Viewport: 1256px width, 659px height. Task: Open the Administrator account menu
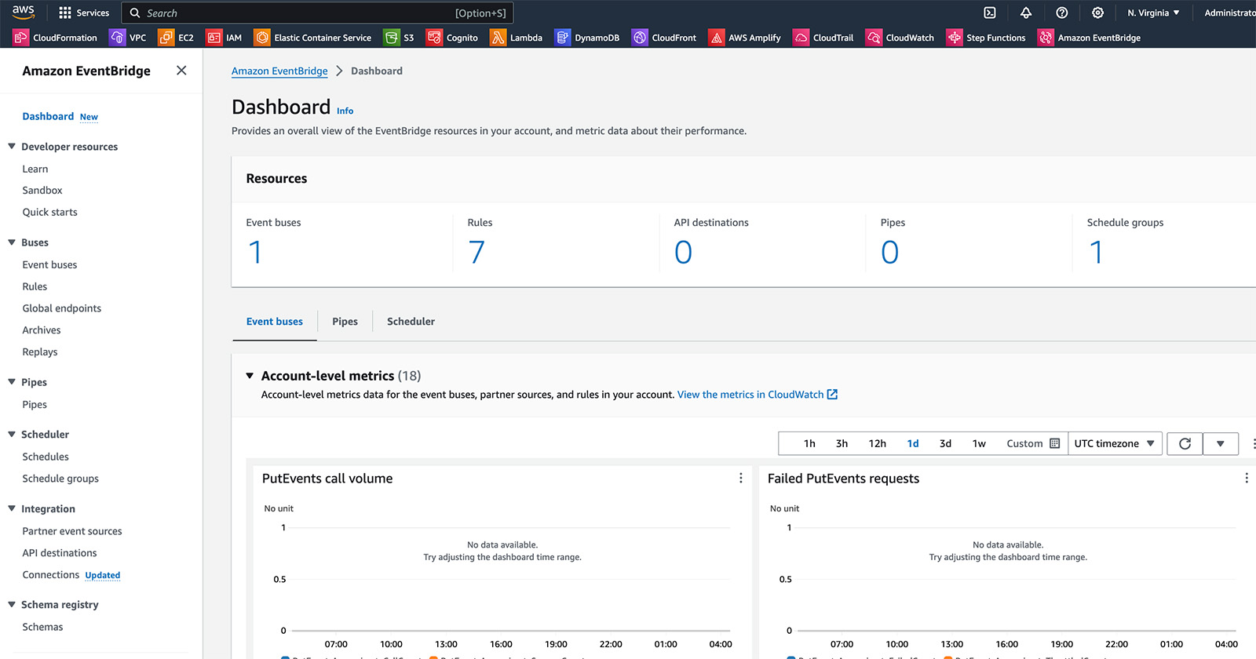pos(1229,13)
